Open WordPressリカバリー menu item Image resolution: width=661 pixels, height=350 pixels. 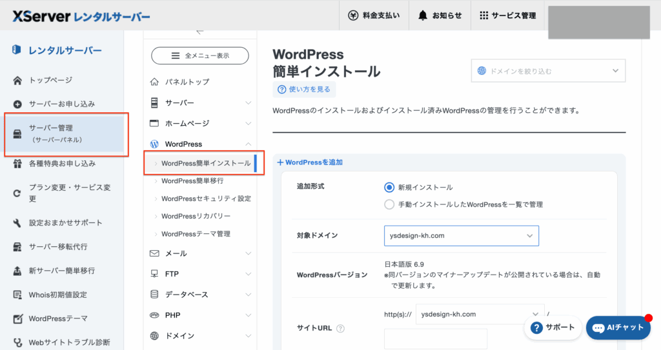196,217
